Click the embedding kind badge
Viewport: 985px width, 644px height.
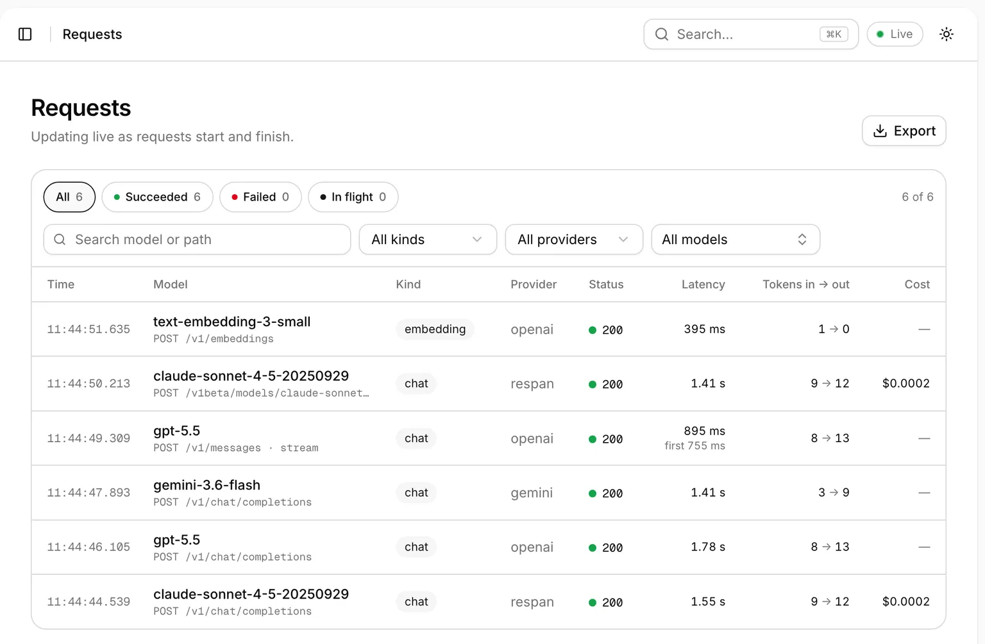pos(435,329)
